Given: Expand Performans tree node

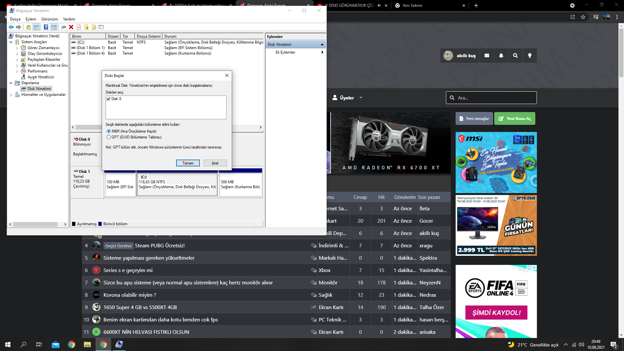Looking at the screenshot, I should click(17, 71).
